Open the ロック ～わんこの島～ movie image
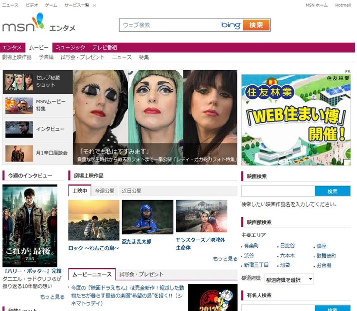The image size is (357, 311). (x=94, y=220)
